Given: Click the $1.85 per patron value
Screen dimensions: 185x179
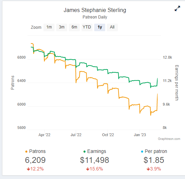Looking at the screenshot, I should (154, 160).
